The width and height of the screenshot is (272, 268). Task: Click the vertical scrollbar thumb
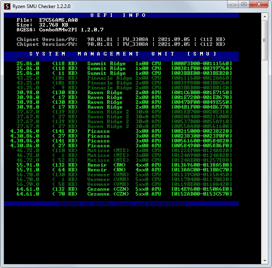click(265, 40)
